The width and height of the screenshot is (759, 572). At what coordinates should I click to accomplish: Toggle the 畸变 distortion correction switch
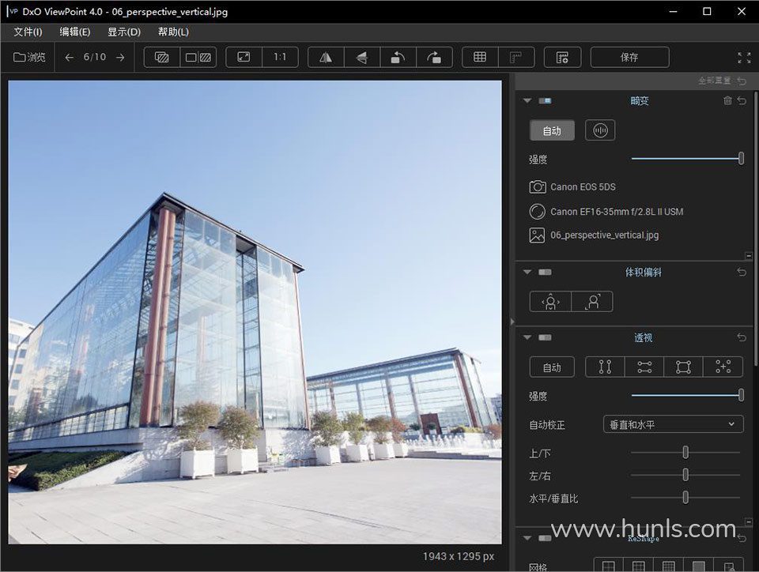(545, 100)
